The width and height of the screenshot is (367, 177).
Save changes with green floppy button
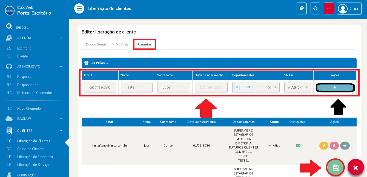pos(336,167)
